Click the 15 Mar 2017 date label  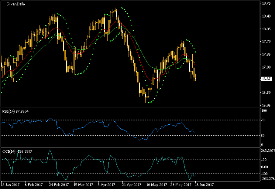tap(83, 185)
